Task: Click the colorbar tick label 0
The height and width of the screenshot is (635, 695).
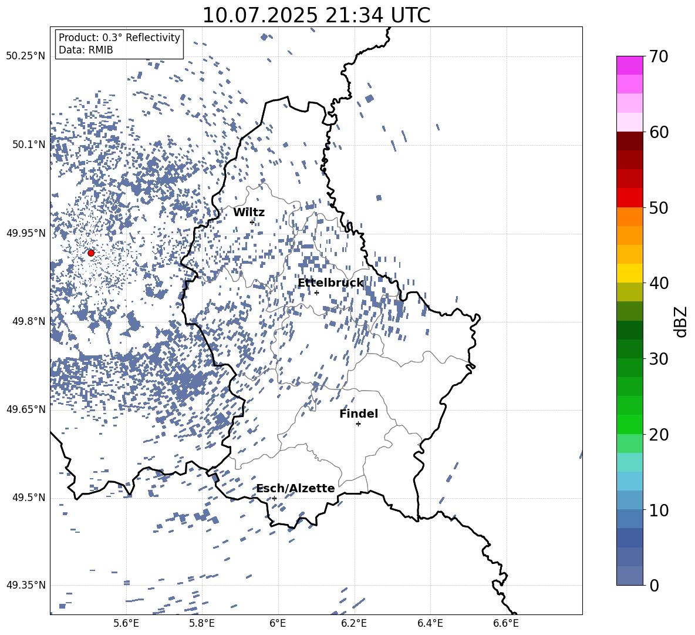Action: 654,585
